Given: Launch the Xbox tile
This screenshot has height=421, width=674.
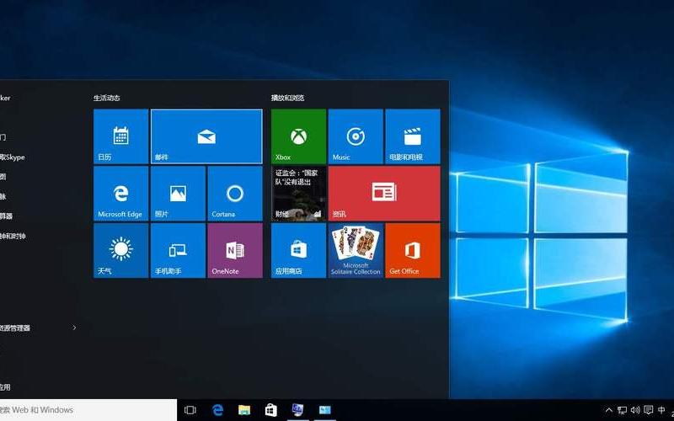Looking at the screenshot, I should pos(298,136).
